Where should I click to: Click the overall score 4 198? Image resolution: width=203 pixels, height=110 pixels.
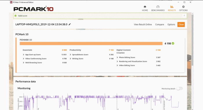(168, 44)
